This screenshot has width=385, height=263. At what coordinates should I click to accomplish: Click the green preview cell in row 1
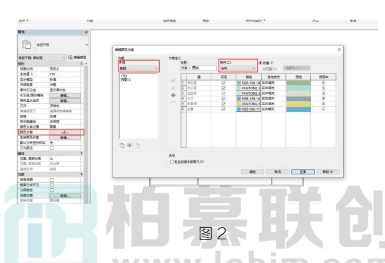point(298,83)
